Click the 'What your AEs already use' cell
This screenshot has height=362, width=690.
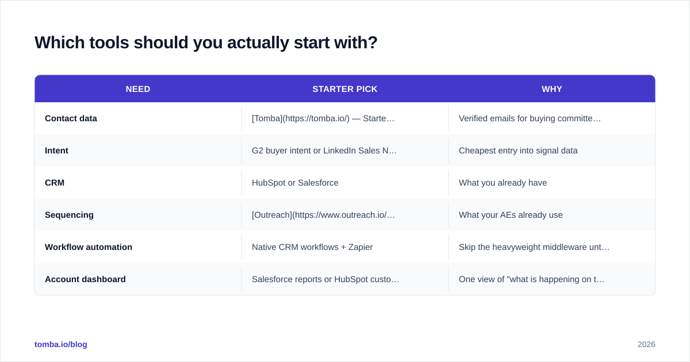(552, 215)
